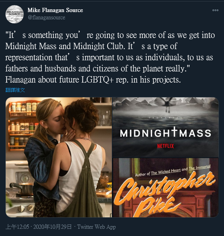Click the white MIDNIGHT MASS title lettering

pyautogui.click(x=165, y=133)
